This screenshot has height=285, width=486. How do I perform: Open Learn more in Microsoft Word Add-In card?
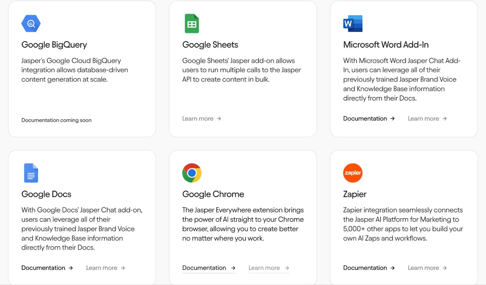(x=427, y=118)
